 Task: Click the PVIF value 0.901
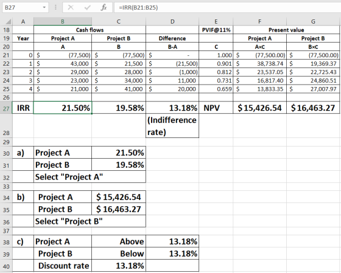click(x=216, y=64)
